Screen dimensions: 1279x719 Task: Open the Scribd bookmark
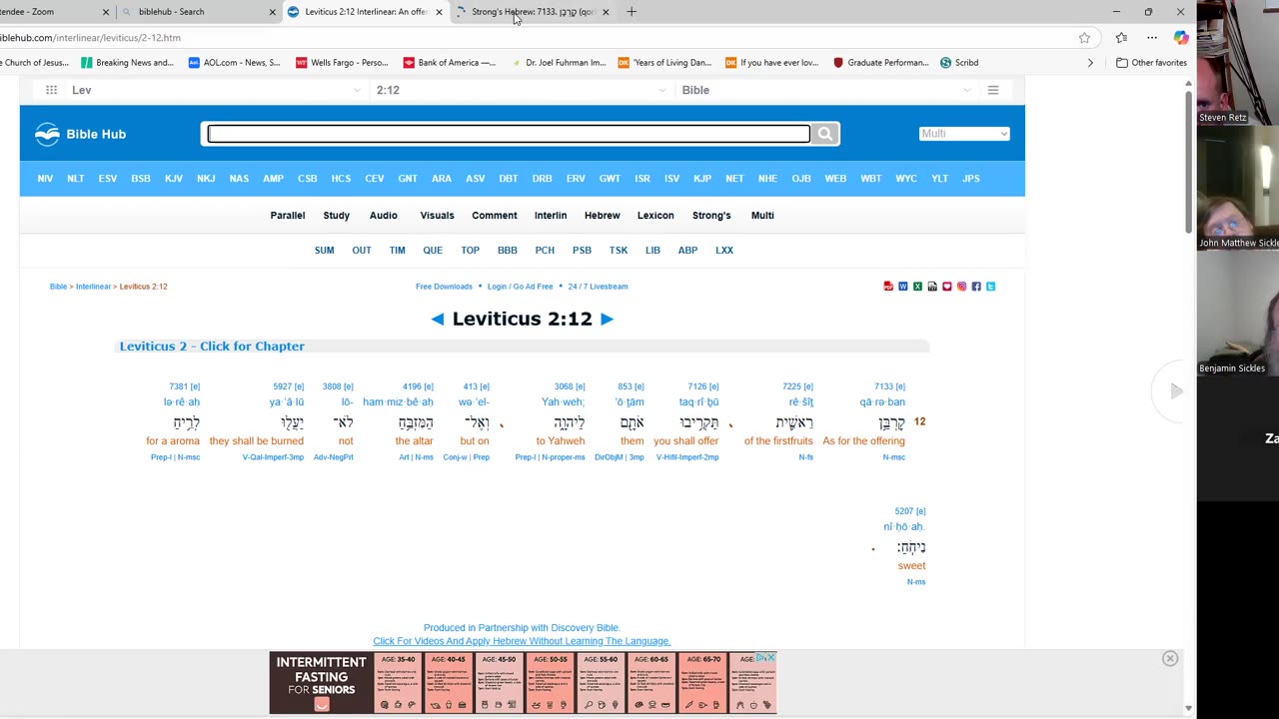[x=959, y=63]
